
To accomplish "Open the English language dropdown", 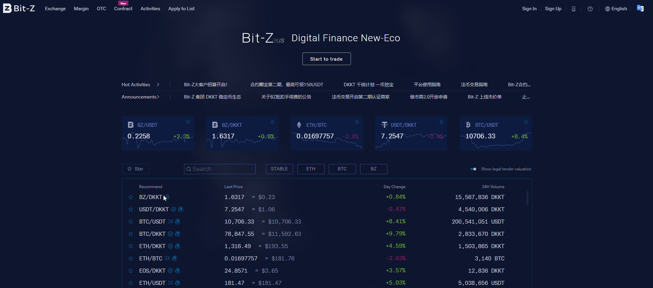I will 616,9.
